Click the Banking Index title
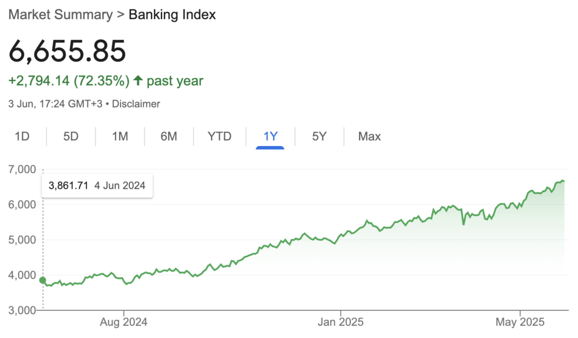578x338 pixels. click(172, 14)
